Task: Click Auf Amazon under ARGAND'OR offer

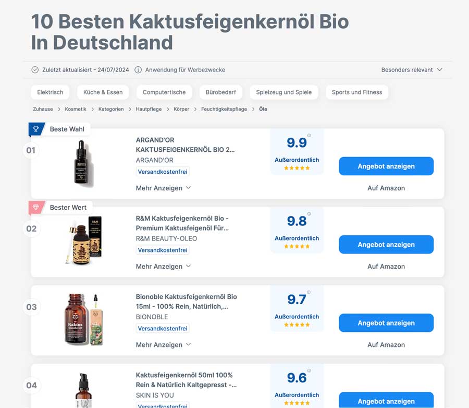Action: (x=386, y=188)
